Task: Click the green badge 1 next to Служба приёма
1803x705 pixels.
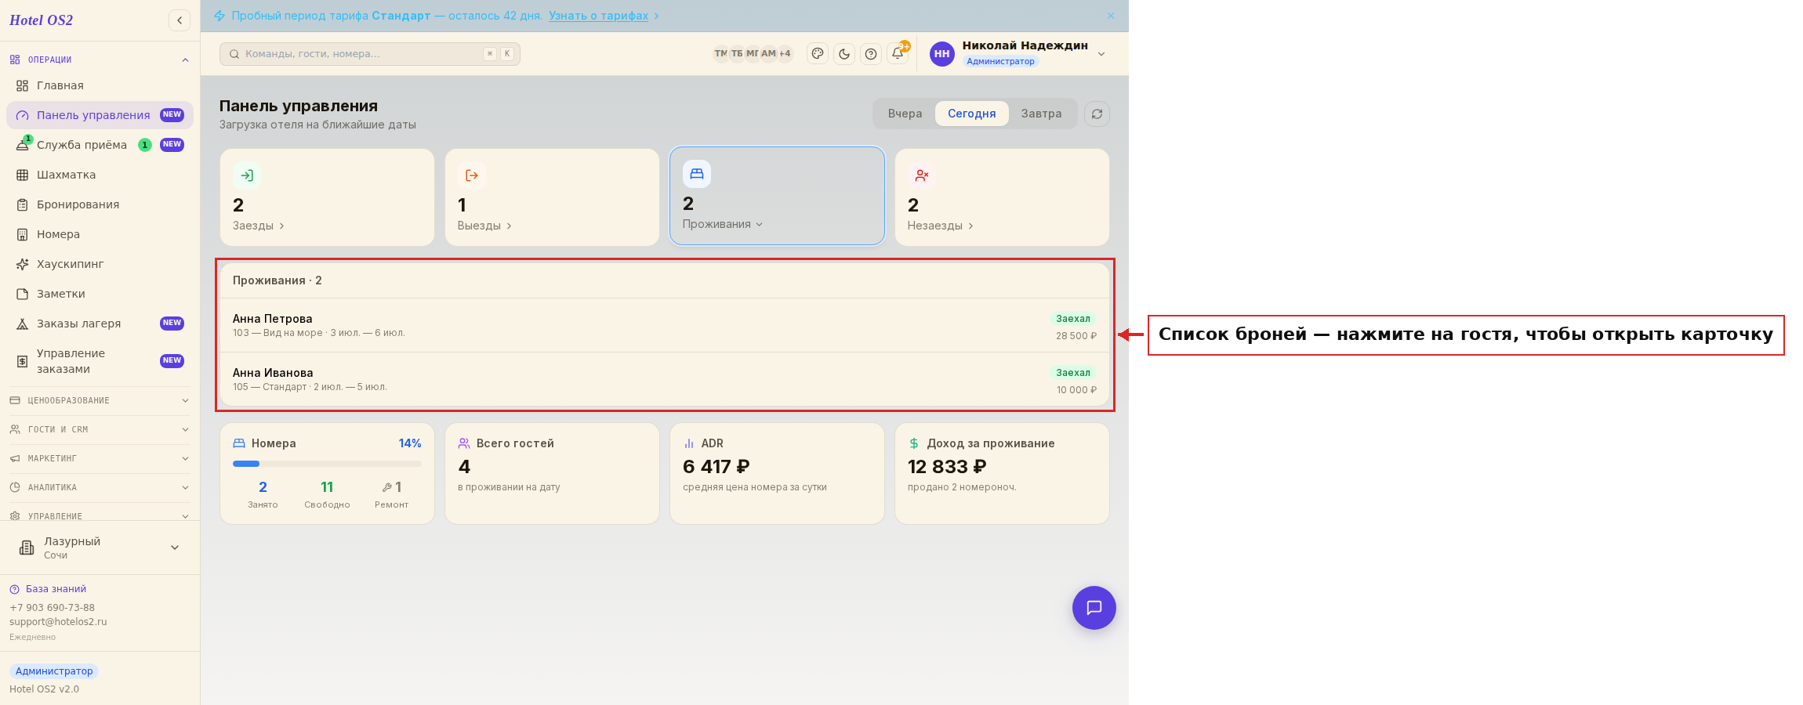Action: click(x=145, y=145)
